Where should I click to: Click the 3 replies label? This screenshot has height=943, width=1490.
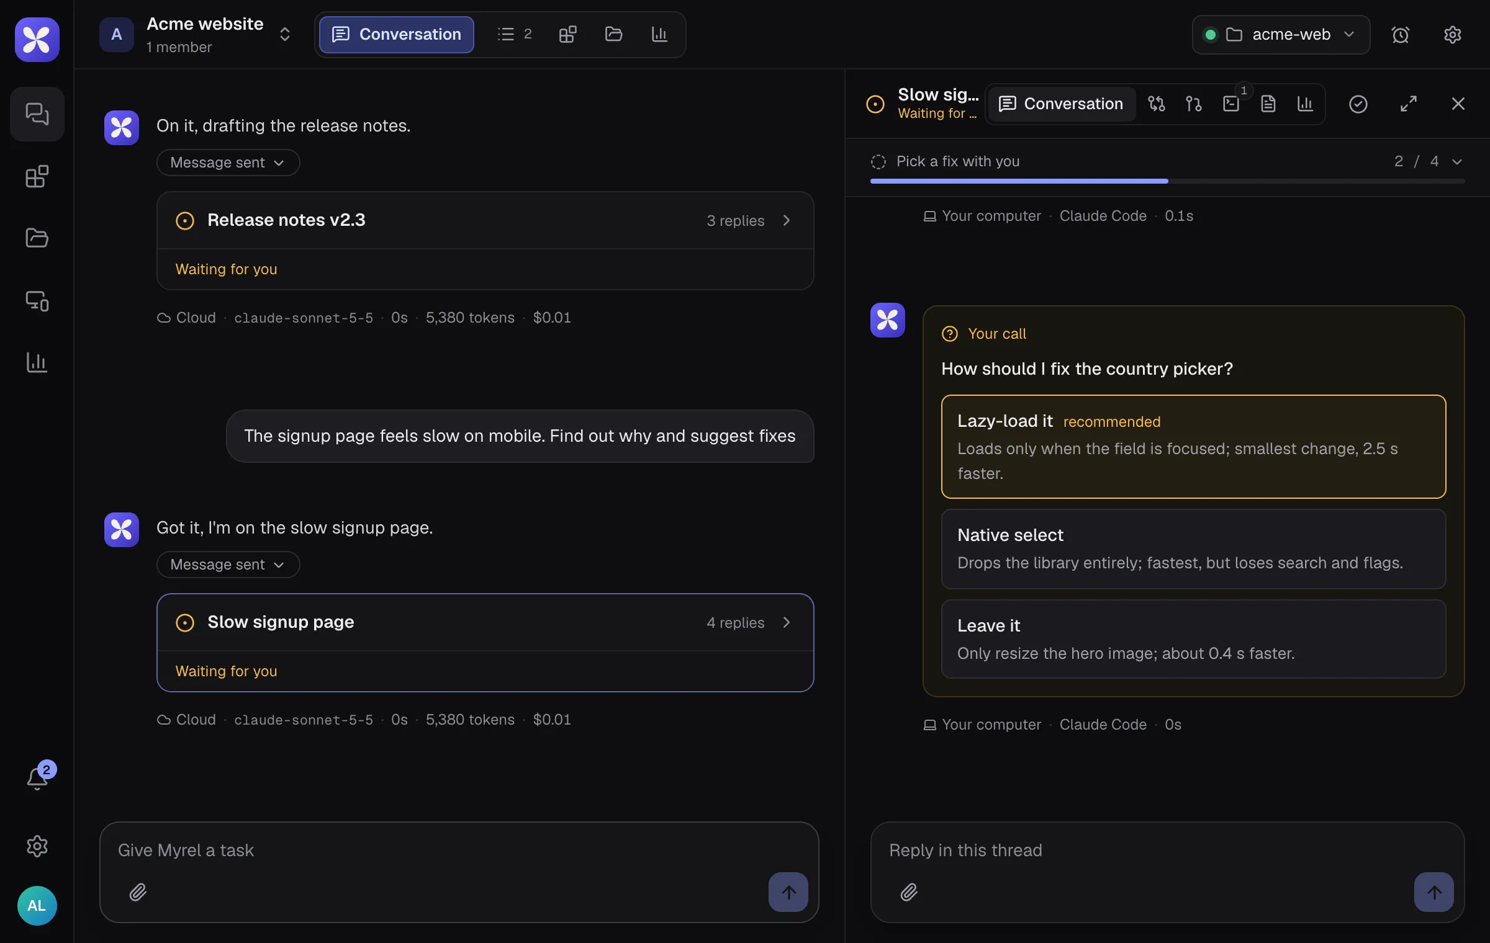[736, 221]
